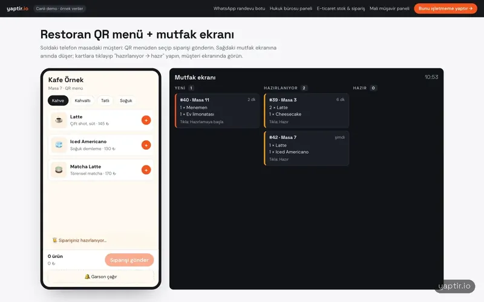Click the Mutfak ekranı heading
This screenshot has height=302, width=484.
click(x=195, y=77)
